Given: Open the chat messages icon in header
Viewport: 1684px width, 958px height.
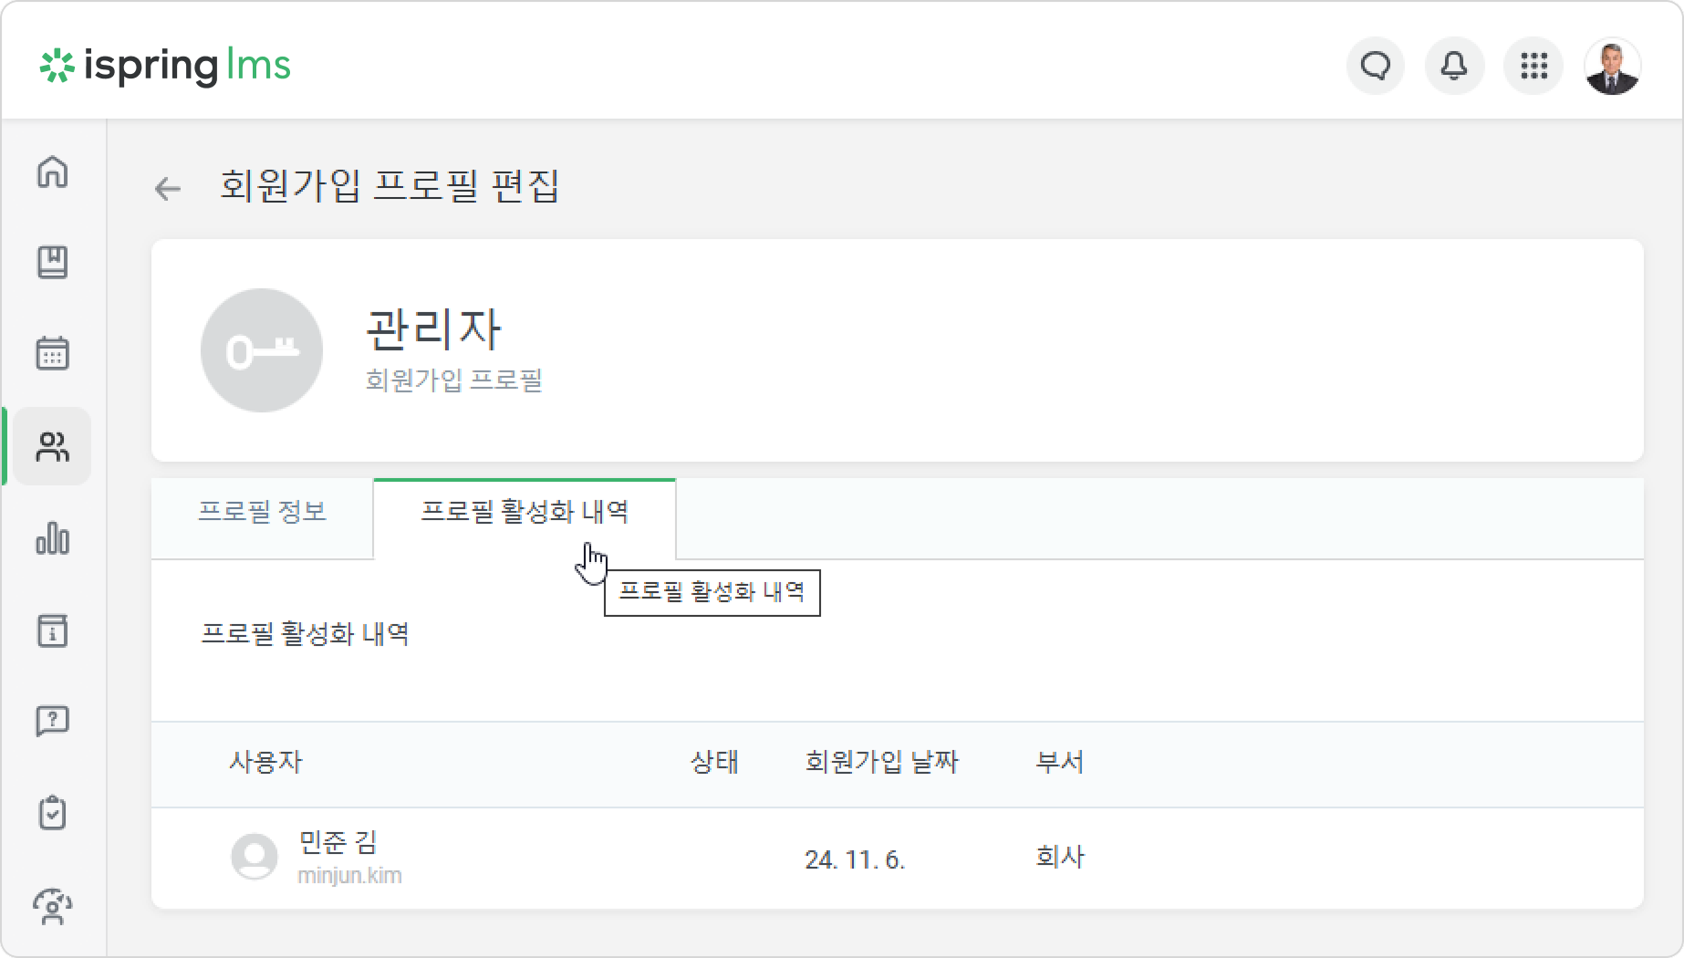Looking at the screenshot, I should [x=1376, y=66].
